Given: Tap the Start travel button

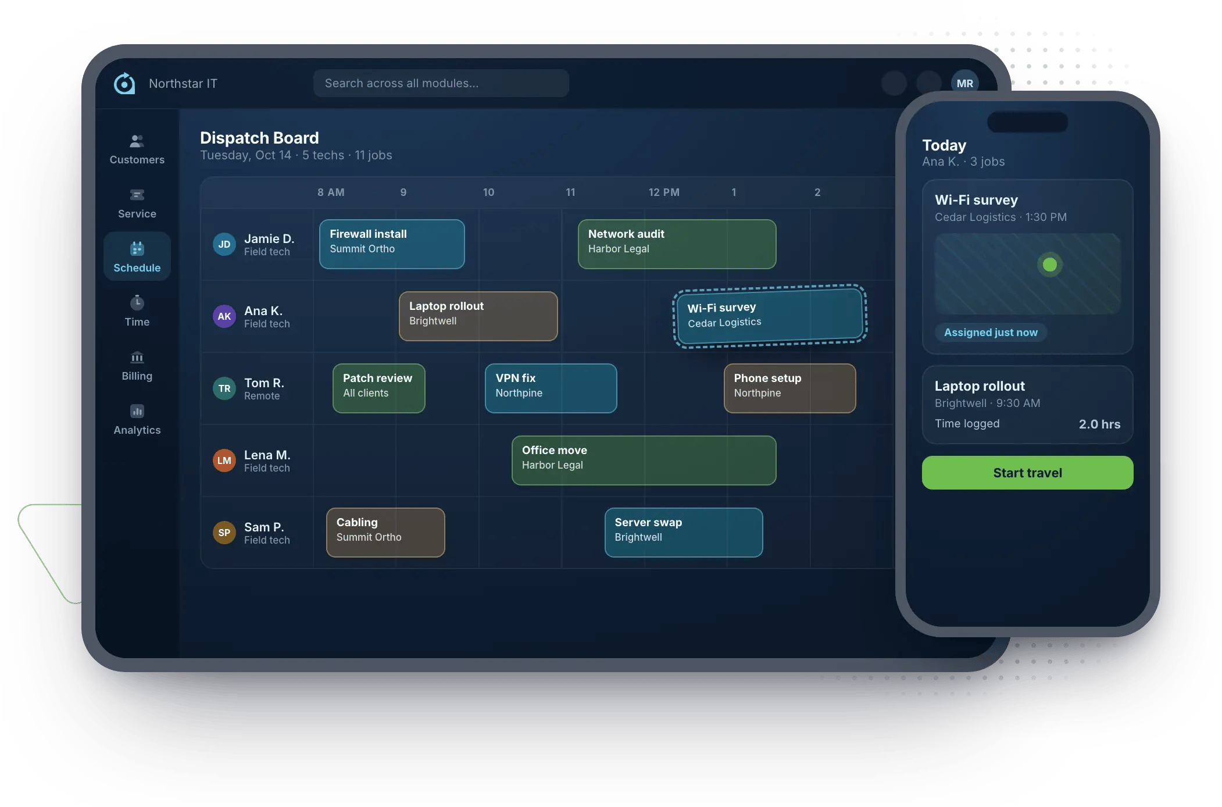Looking at the screenshot, I should tap(1027, 473).
